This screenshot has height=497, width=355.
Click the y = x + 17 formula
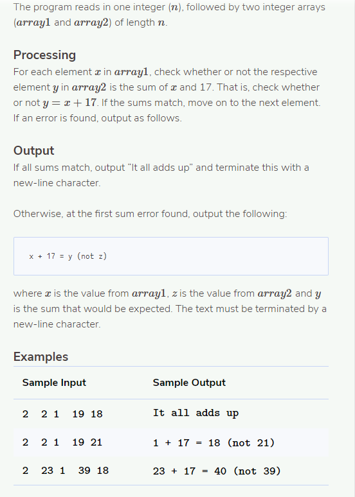(69, 103)
